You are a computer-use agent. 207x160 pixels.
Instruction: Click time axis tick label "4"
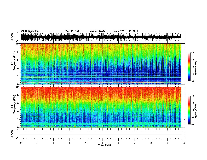click(x=86, y=143)
